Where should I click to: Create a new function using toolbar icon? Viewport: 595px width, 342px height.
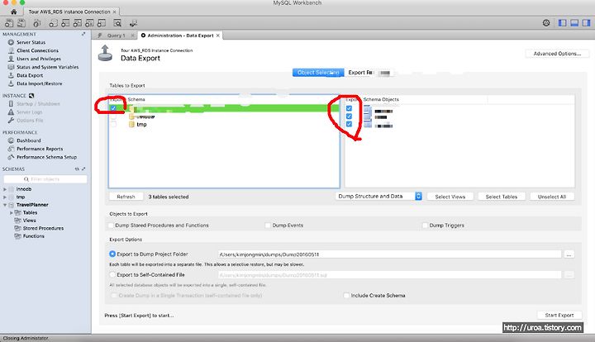tap(102, 23)
